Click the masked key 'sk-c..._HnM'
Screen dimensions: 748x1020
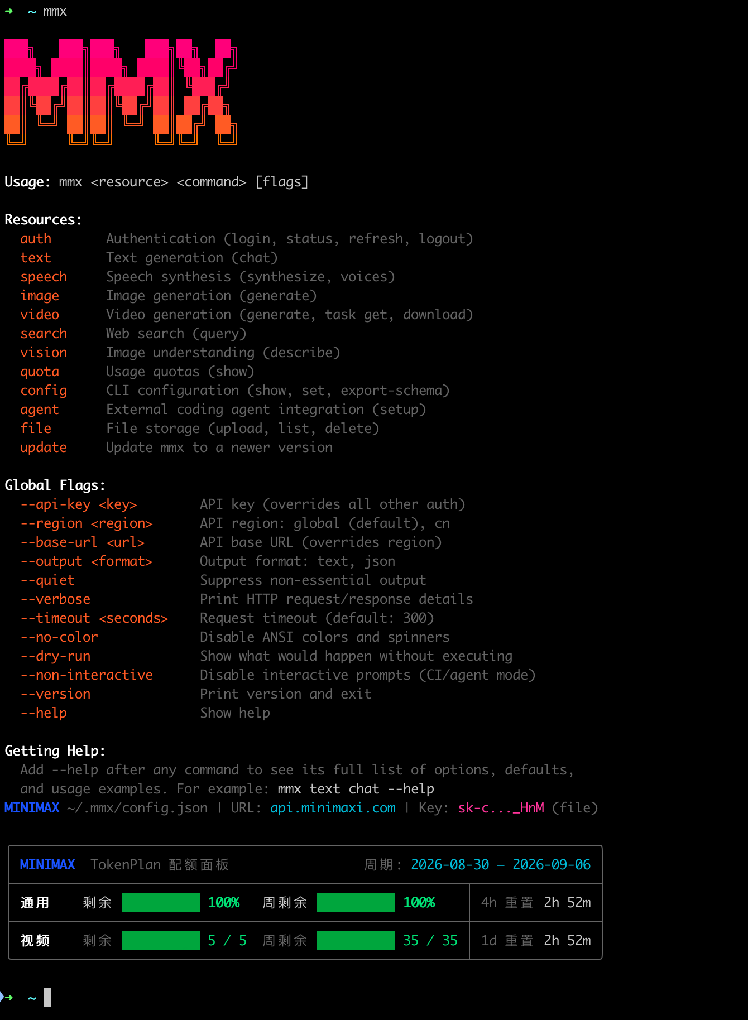click(501, 808)
